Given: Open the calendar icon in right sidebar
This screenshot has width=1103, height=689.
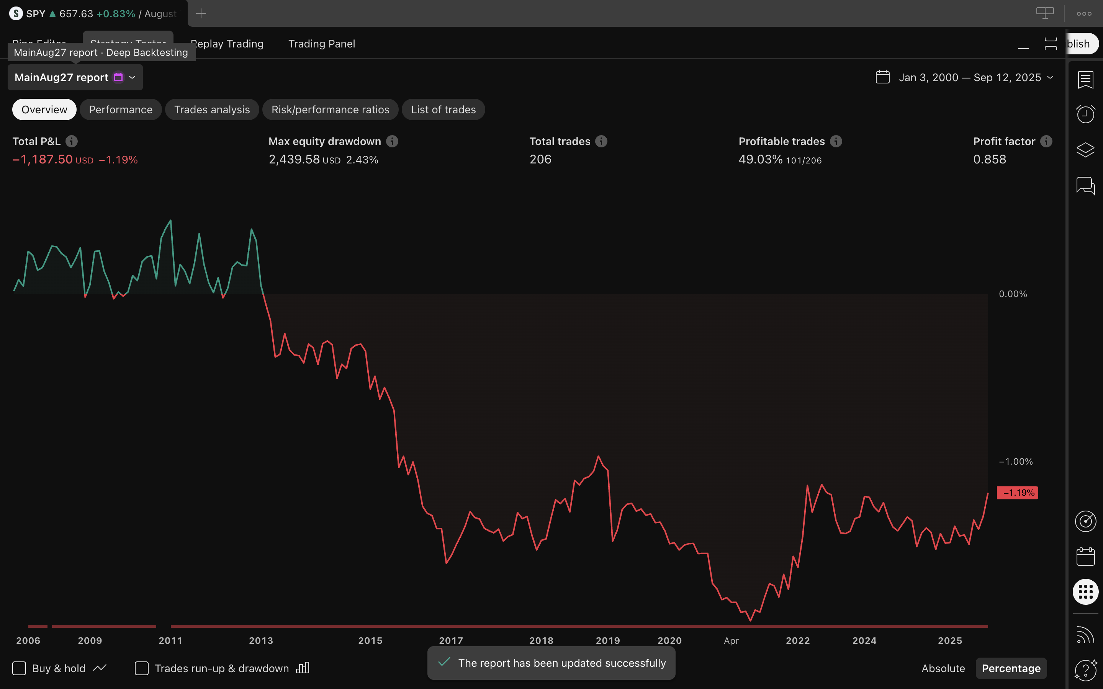Looking at the screenshot, I should pos(1085,557).
